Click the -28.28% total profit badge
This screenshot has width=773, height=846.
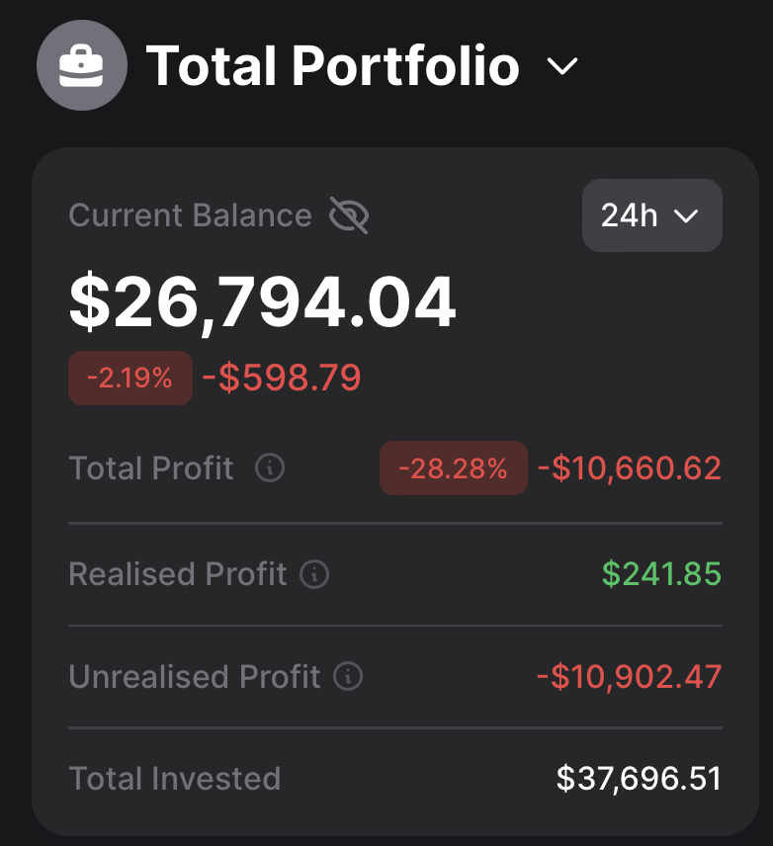(x=453, y=468)
